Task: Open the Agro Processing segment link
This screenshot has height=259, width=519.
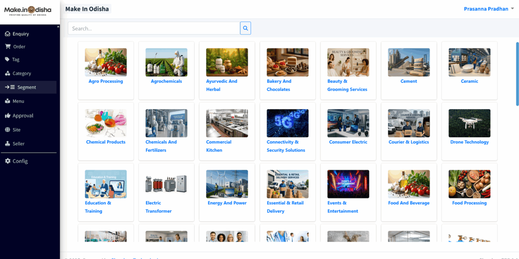Action: 106,81
